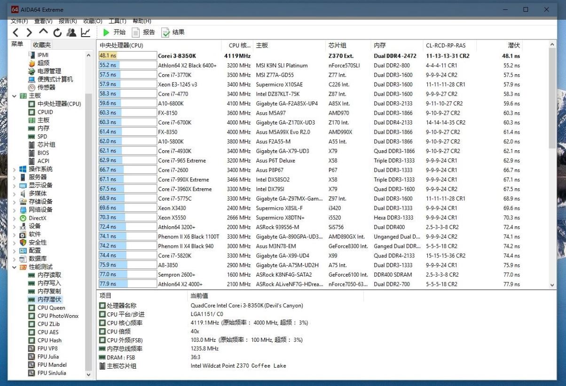The width and height of the screenshot is (566, 386).
Task: Expand the 服务器 server node
Action: [14, 177]
